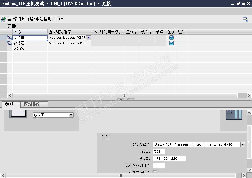The height and width of the screenshot is (178, 252).
Task: Click the HMI device image in parameters
Action: pyautogui.click(x=18, y=114)
